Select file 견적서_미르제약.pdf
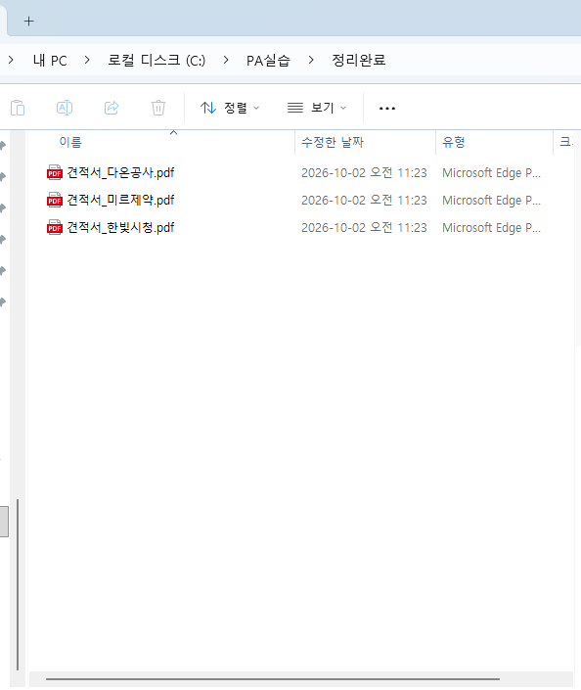Viewport: 581px width, 690px height. pos(120,200)
